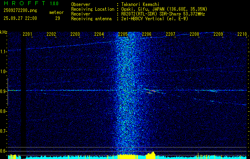Click the 2209 time marker

(x=218, y=34)
